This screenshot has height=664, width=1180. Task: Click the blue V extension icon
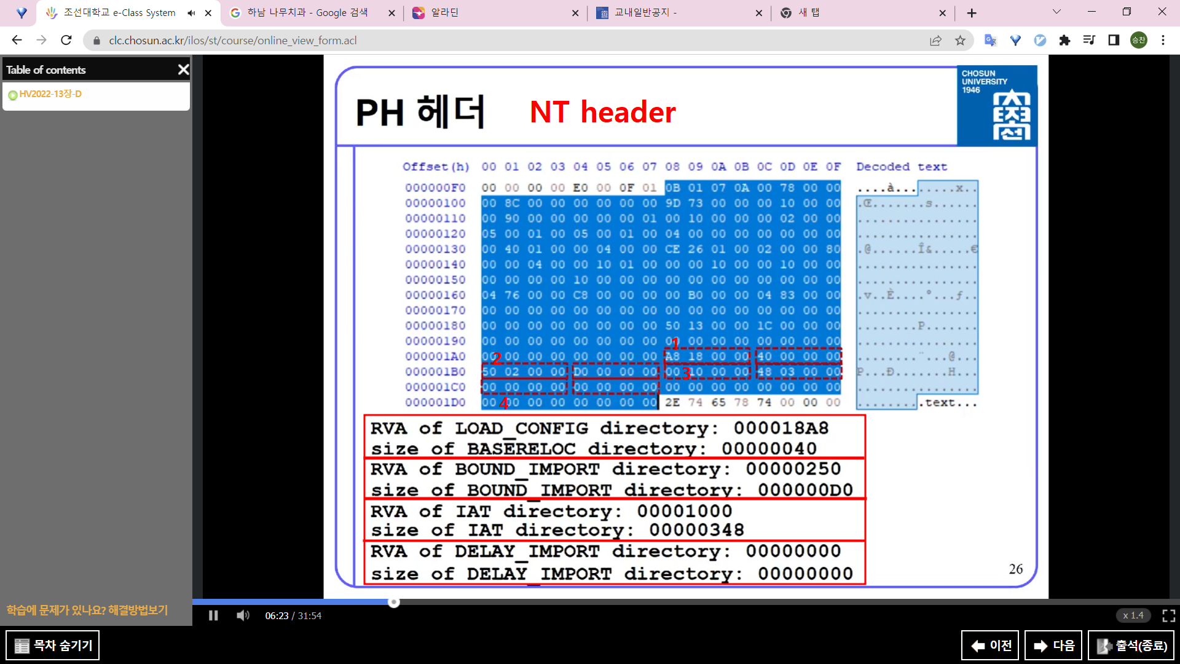pos(1015,40)
